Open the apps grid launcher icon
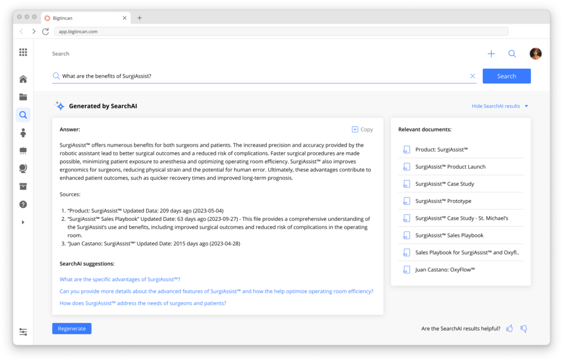This screenshot has height=361, width=563. pos(23,52)
